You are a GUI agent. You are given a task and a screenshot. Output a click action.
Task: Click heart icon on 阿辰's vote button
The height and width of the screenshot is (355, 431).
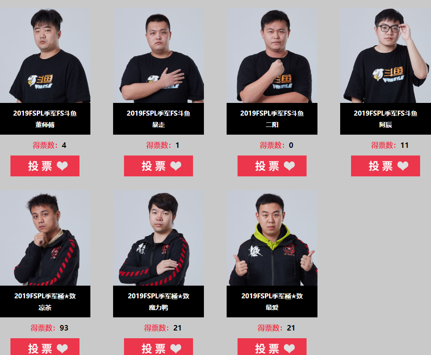[x=403, y=165]
